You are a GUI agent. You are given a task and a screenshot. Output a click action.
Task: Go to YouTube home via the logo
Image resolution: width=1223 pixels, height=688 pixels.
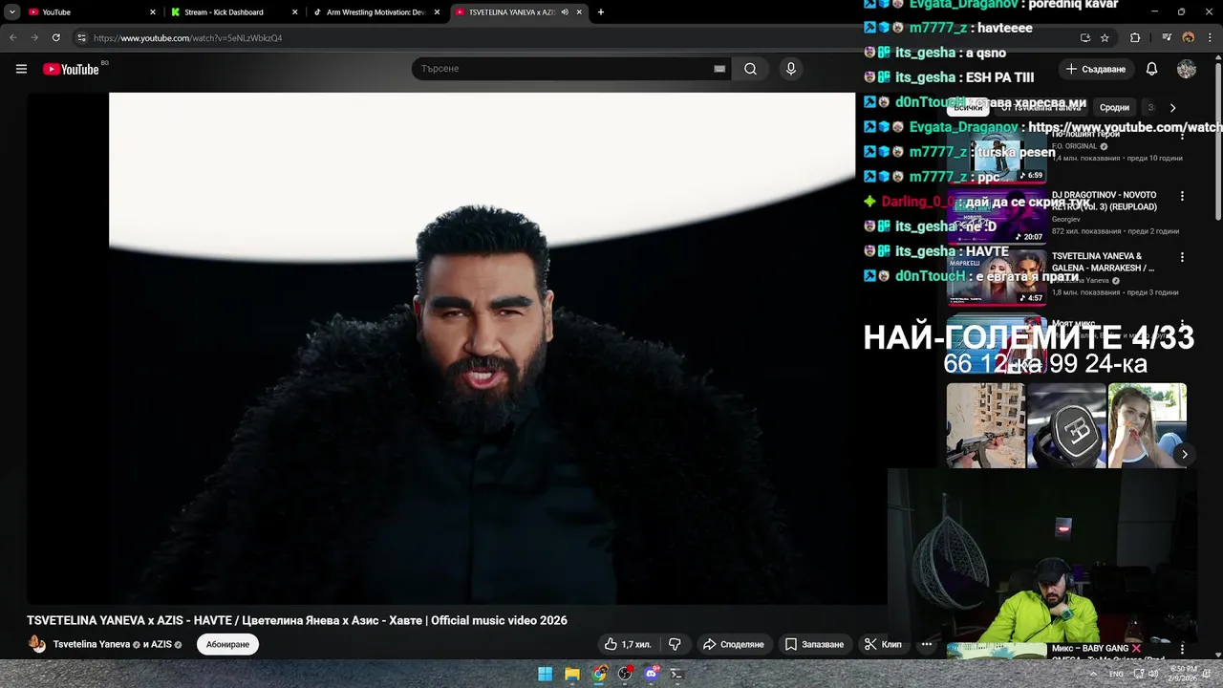pyautogui.click(x=71, y=69)
